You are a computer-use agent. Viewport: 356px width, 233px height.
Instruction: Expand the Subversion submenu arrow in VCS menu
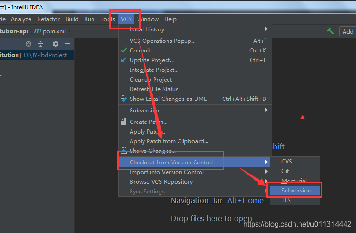[x=266, y=110]
